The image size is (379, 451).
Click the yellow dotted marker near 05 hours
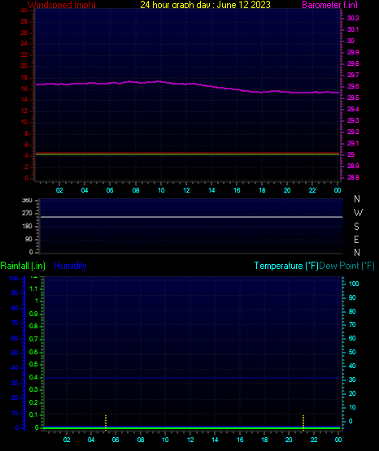106,423
